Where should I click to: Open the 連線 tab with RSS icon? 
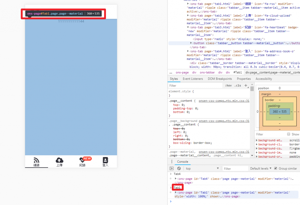pos(36,162)
